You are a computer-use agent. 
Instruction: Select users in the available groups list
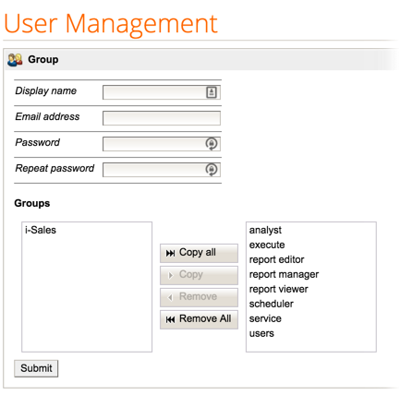[261, 333]
